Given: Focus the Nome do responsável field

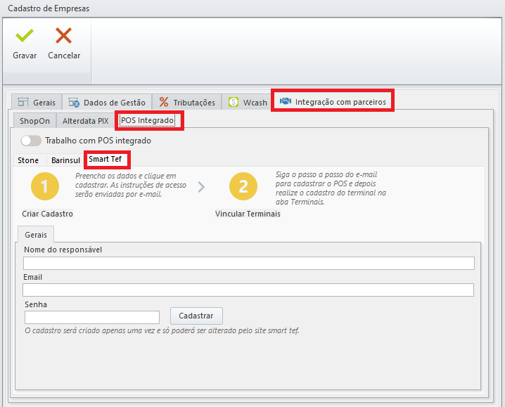Looking at the screenshot, I should coord(249,263).
